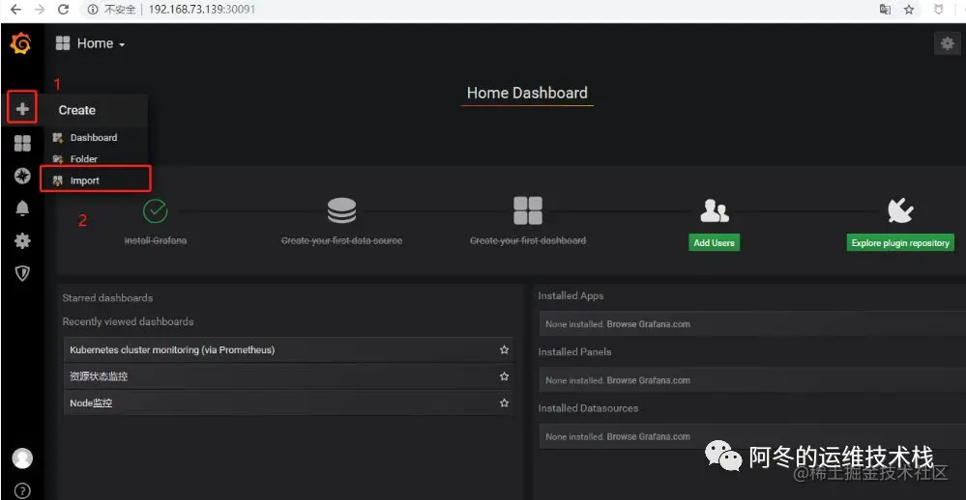Image resolution: width=966 pixels, height=500 pixels.
Task: Click the Installed Datasources heading
Action: [588, 408]
